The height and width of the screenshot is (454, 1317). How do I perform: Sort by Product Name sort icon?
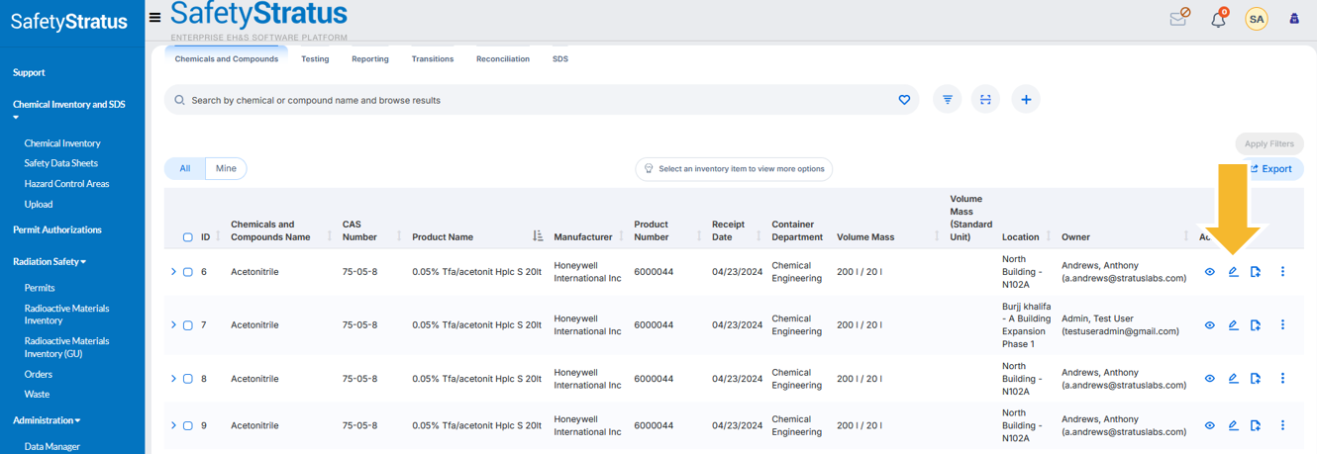538,236
